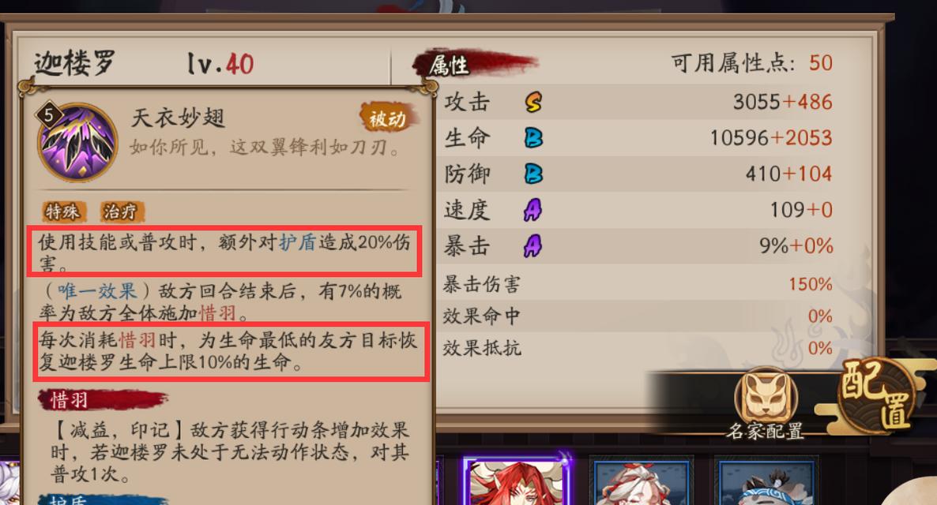Click the blue 护盾 keyword link
The width and height of the screenshot is (937, 505).
(x=298, y=241)
